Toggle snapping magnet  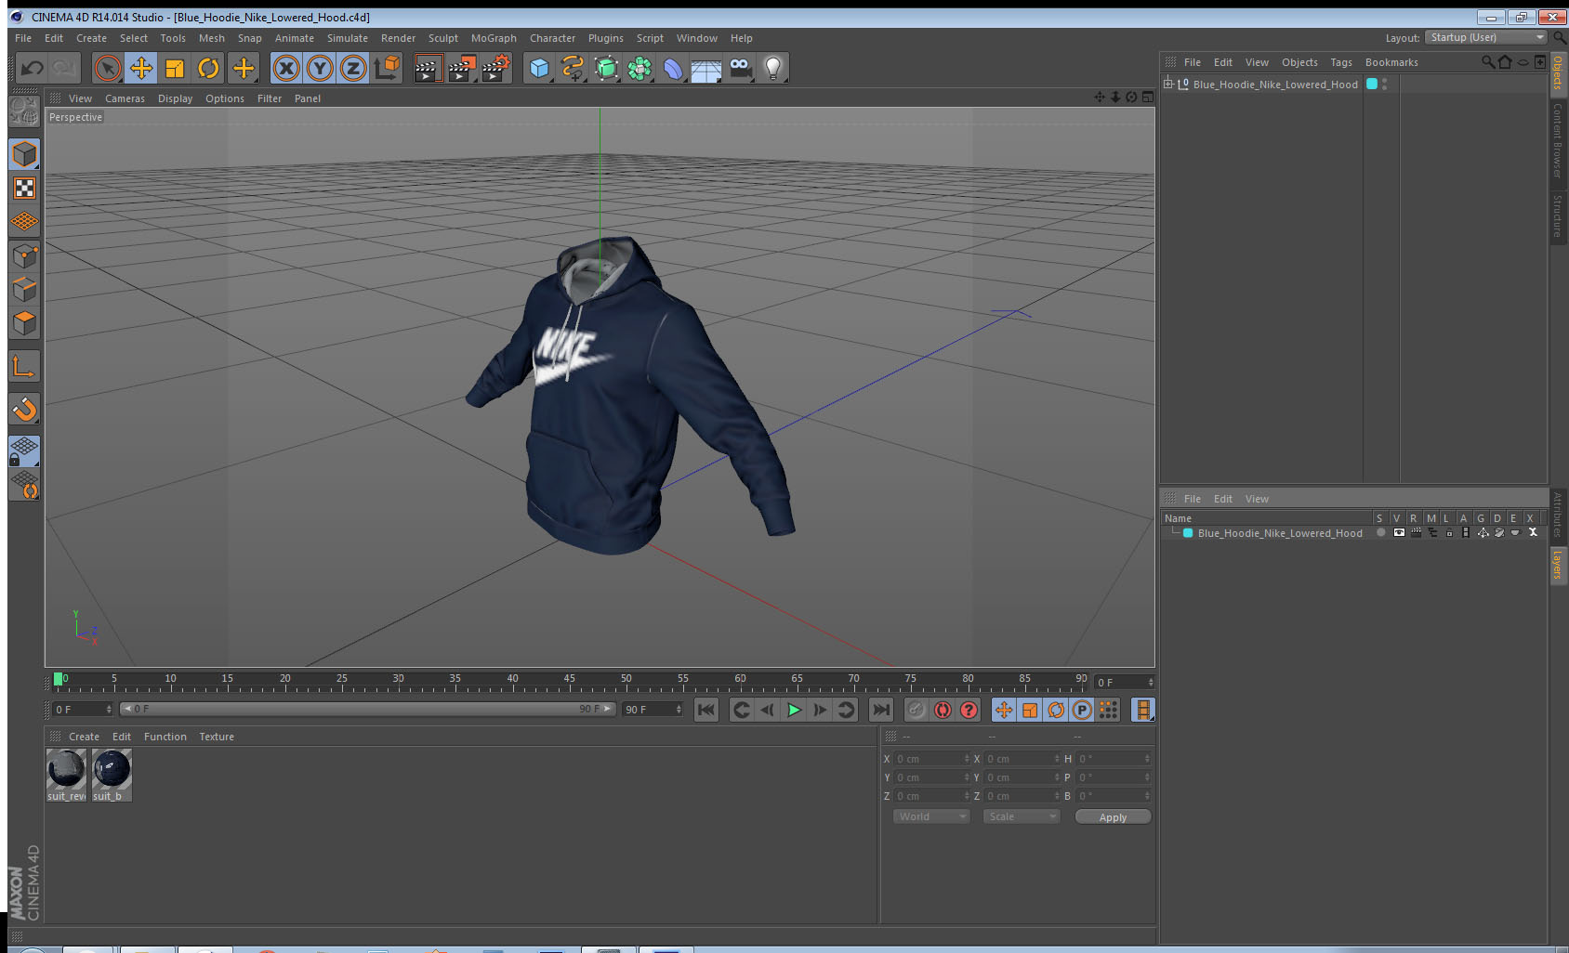24,409
